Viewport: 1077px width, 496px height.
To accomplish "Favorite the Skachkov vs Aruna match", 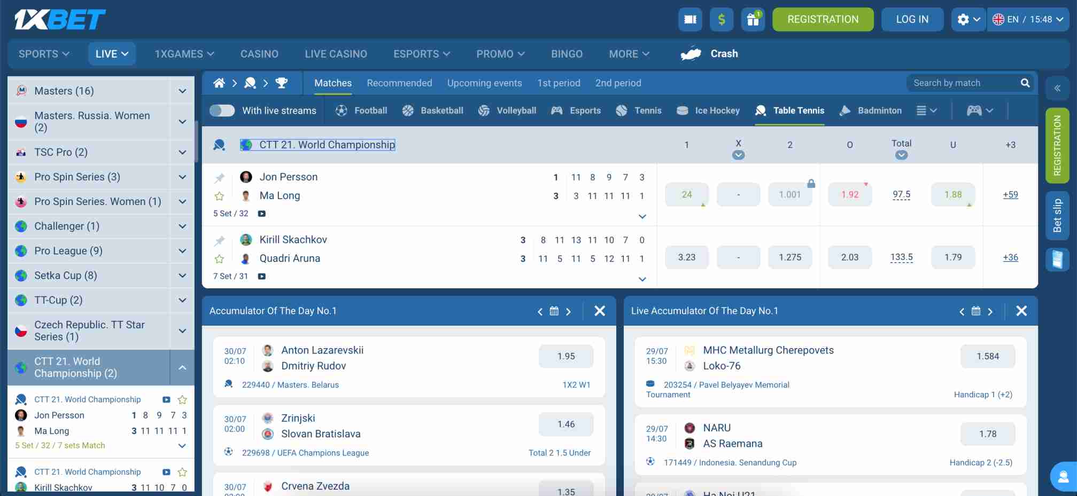I will (219, 259).
